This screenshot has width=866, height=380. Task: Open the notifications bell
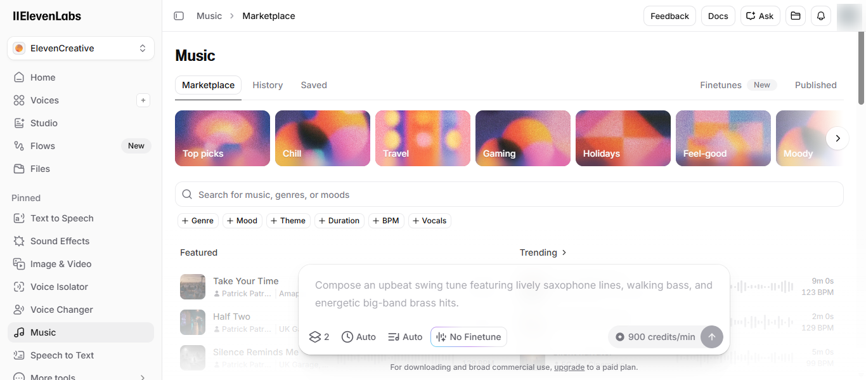pos(820,15)
